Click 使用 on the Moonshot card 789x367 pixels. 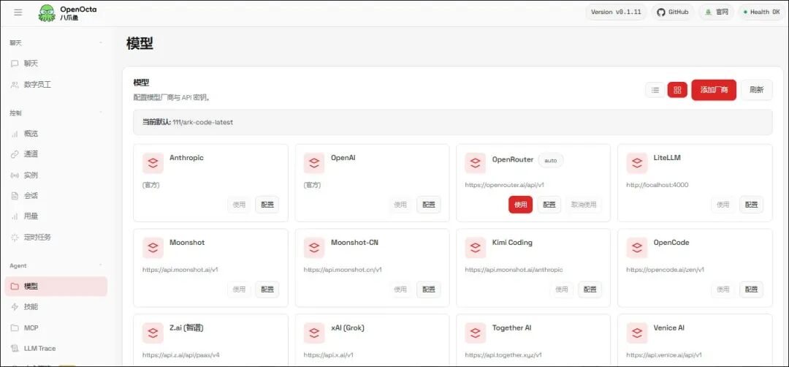[239, 290]
